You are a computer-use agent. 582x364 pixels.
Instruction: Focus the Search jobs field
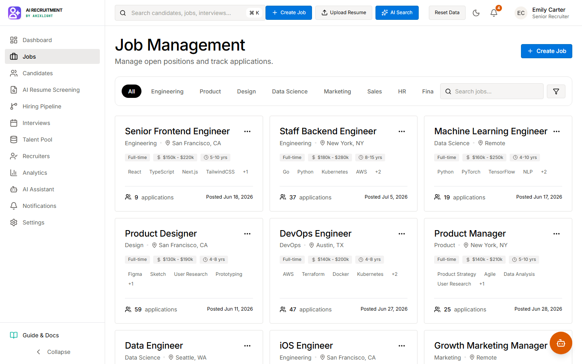[x=492, y=91]
